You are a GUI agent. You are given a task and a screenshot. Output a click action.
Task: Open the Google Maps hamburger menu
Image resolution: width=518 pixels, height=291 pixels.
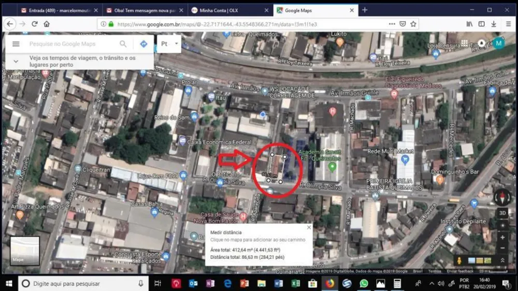[x=16, y=43]
